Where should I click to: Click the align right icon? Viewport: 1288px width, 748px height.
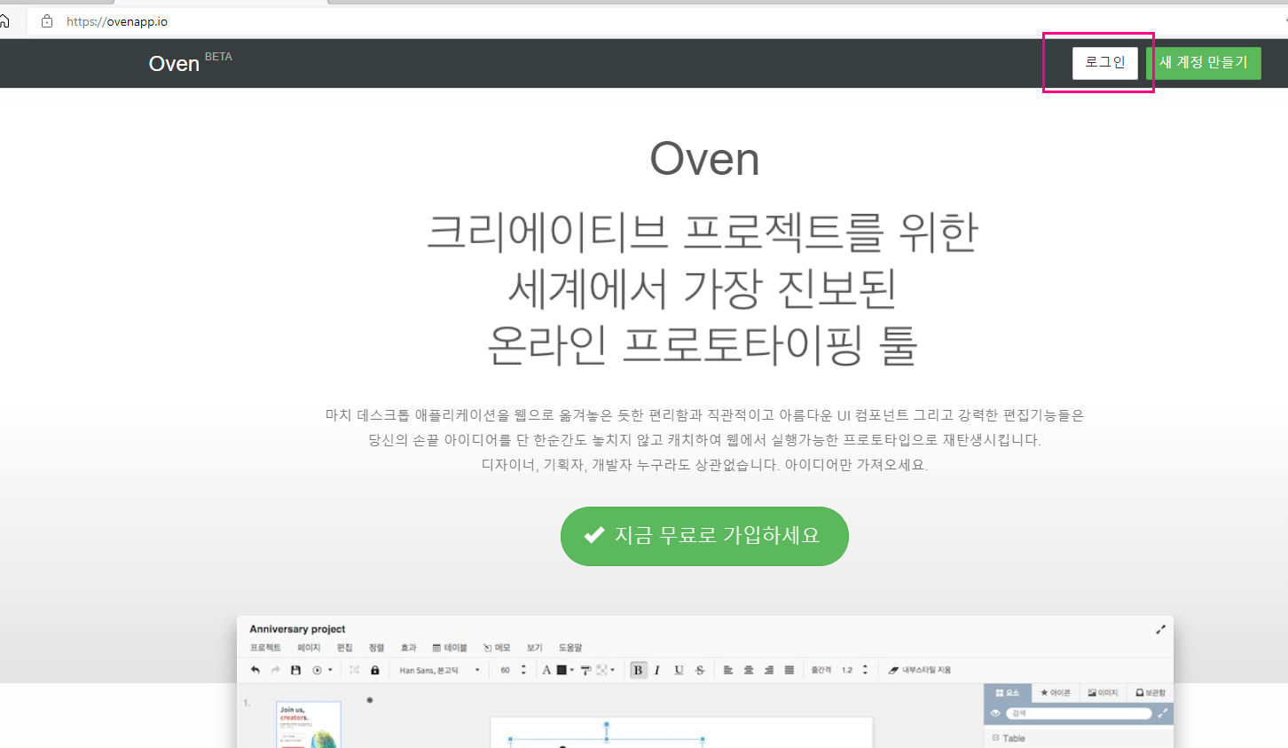pyautogui.click(x=769, y=670)
